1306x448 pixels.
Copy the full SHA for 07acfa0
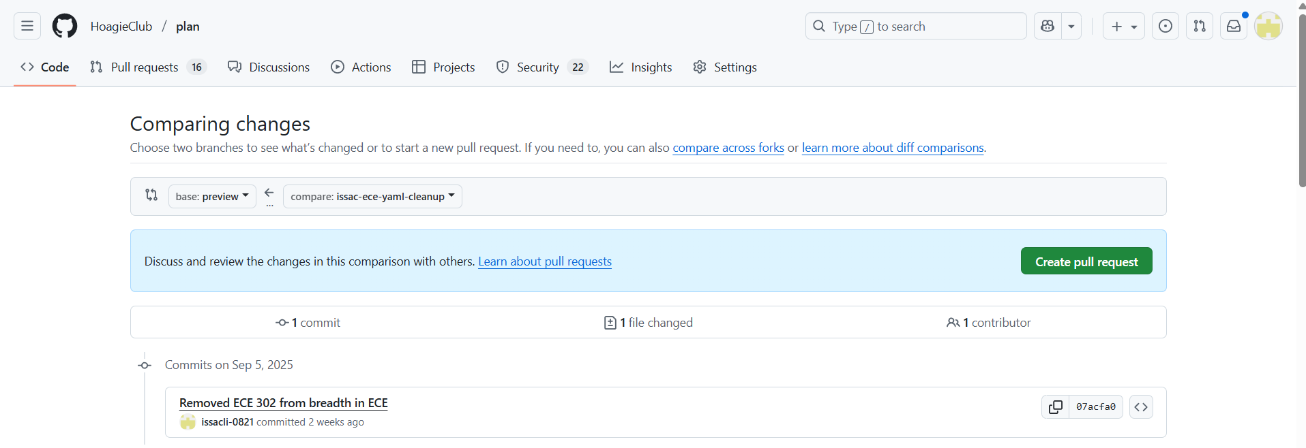(1055, 406)
